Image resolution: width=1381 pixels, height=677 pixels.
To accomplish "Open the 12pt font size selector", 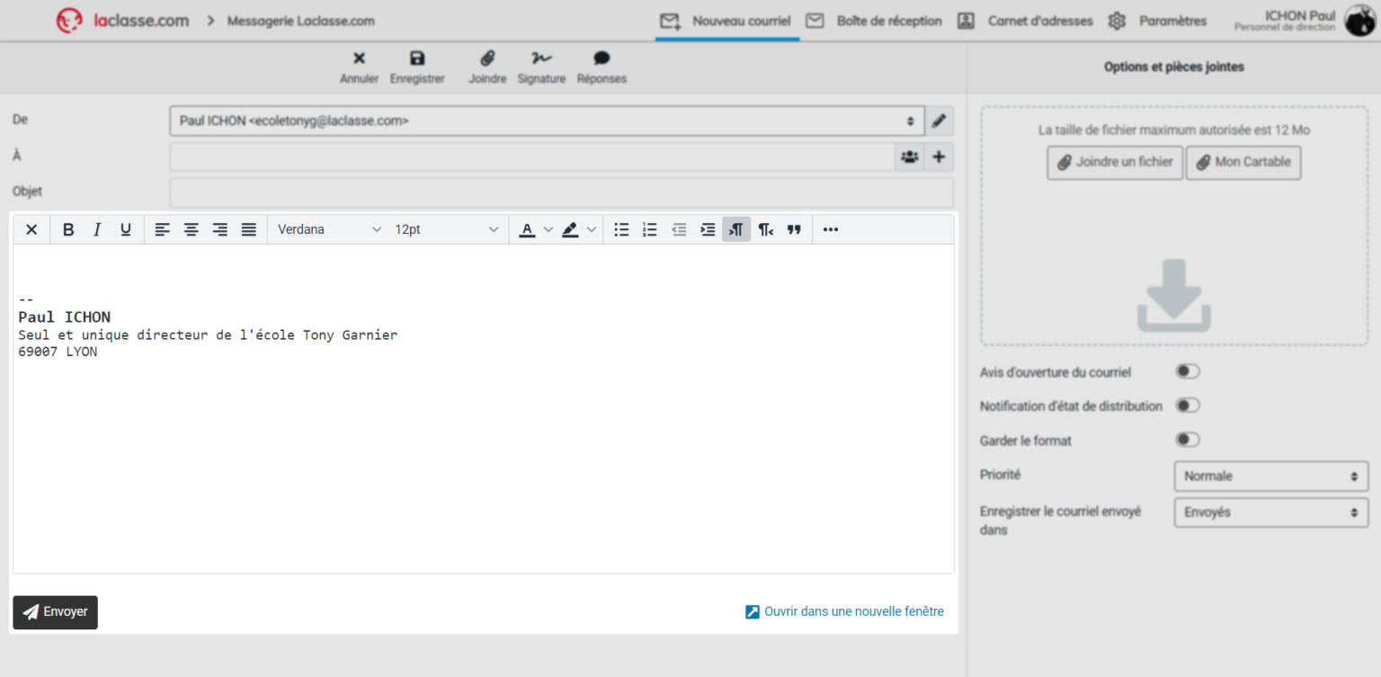I will pos(447,229).
